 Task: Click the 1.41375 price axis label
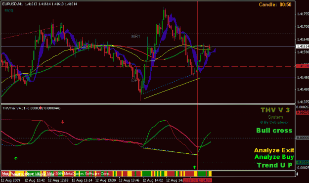click(303, 102)
